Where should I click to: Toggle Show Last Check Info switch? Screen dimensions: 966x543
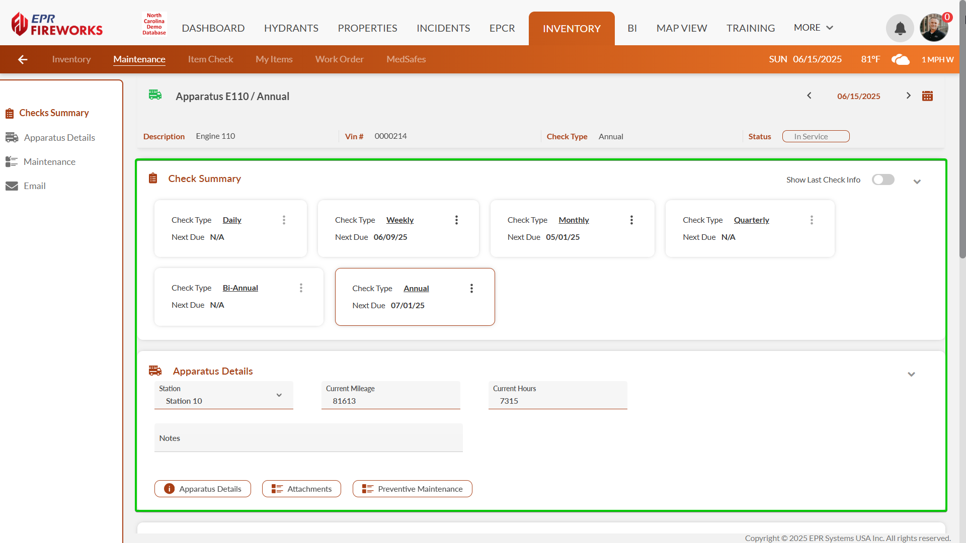point(883,180)
